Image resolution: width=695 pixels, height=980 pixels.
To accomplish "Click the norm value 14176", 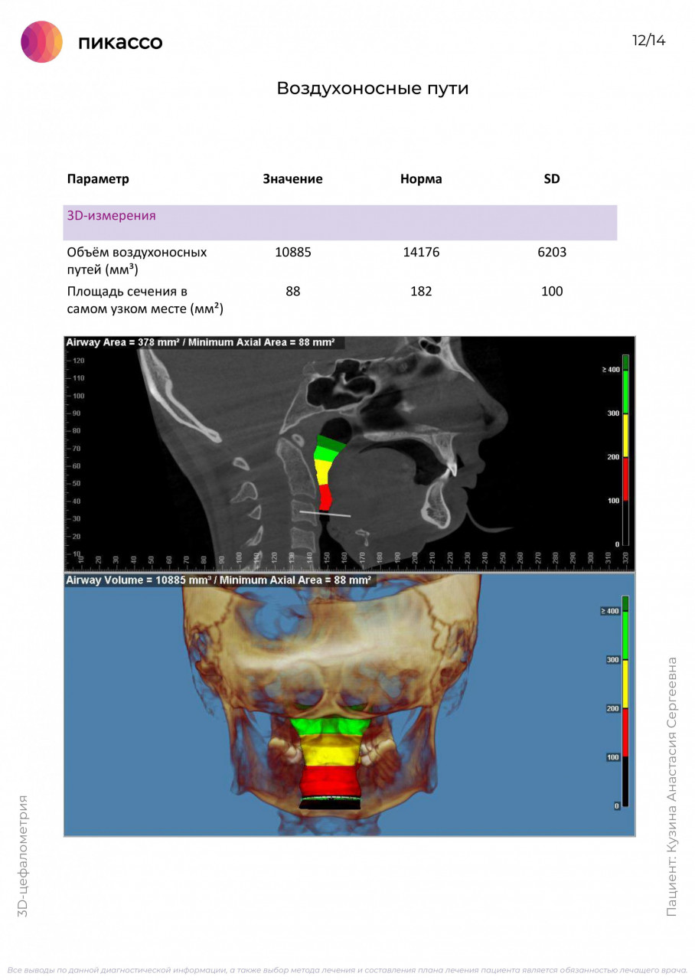I will point(421,252).
